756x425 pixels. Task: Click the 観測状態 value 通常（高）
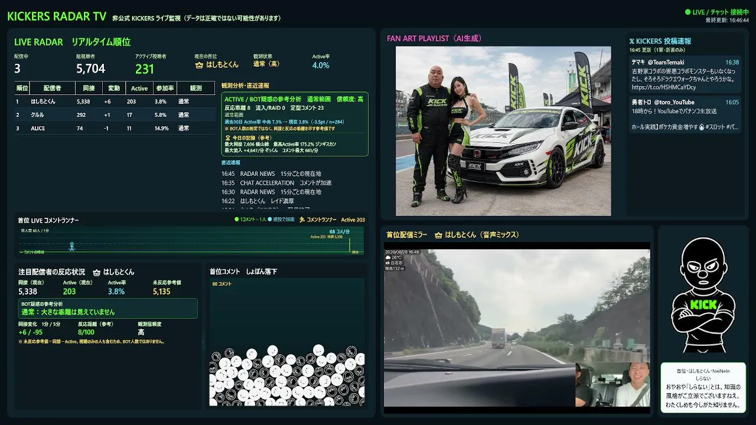(x=266, y=64)
